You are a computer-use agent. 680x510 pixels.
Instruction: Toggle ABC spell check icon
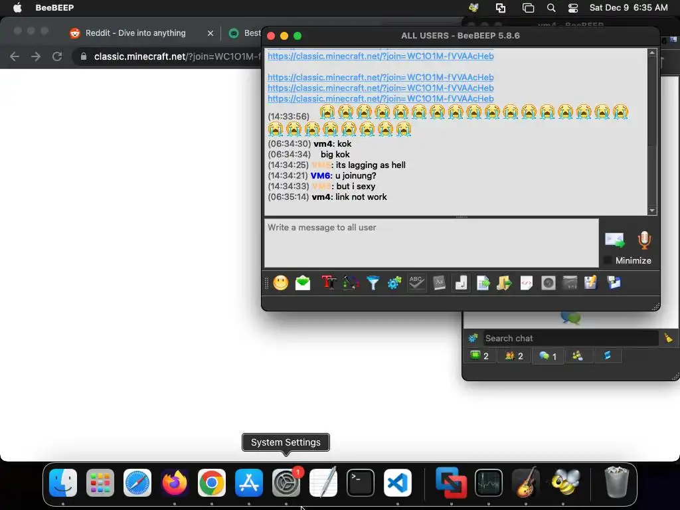coord(416,283)
